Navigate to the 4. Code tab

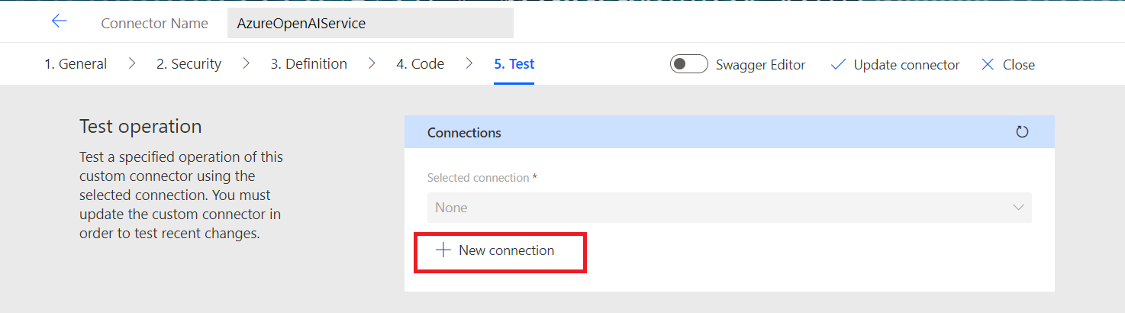pos(420,64)
